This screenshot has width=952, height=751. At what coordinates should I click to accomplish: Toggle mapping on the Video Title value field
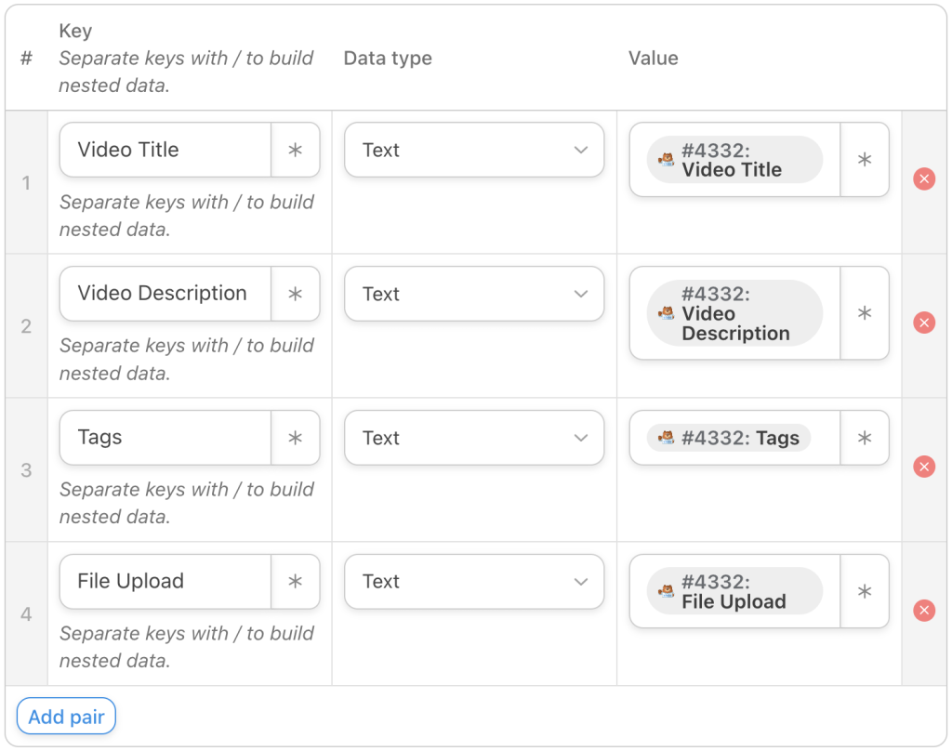(x=865, y=159)
